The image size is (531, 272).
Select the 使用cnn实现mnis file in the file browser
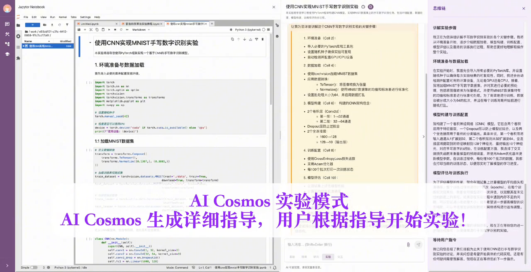click(x=41, y=46)
